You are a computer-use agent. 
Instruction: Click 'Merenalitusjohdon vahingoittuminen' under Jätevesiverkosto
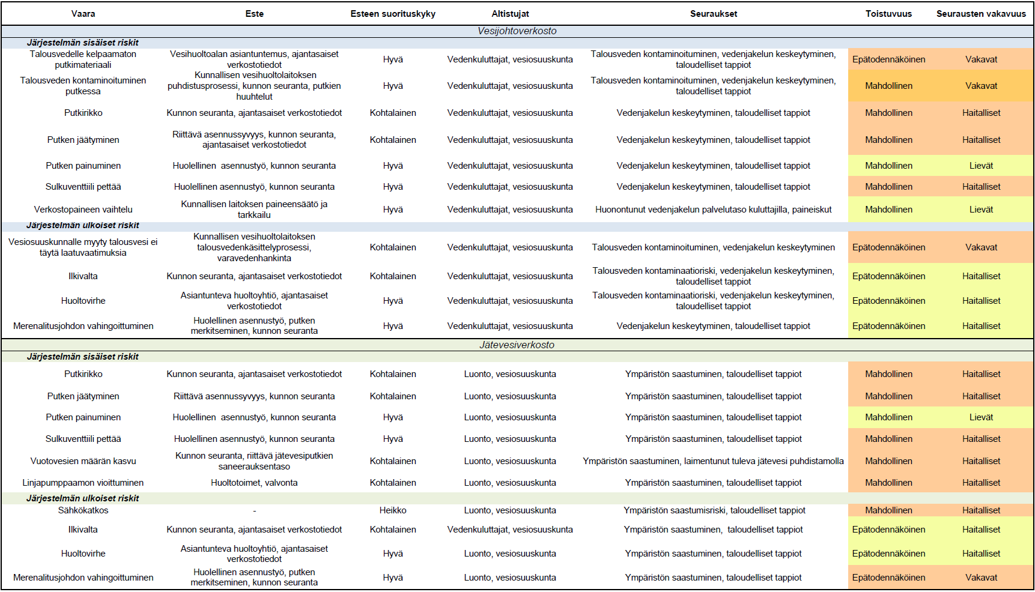(x=83, y=578)
